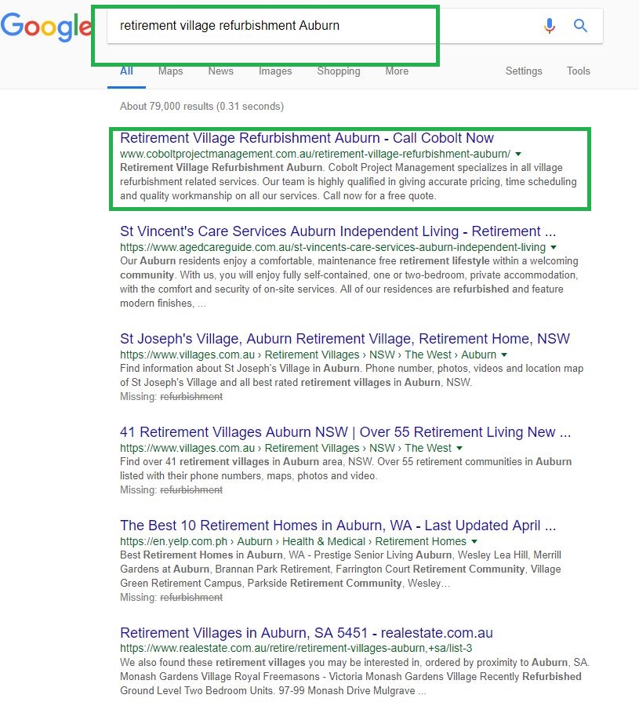This screenshot has height=713, width=639.
Task: Open St Joseph's Village Auburn Retirement result
Action: click(344, 338)
